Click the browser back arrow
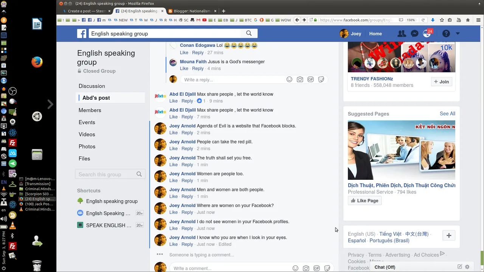 coord(297,20)
